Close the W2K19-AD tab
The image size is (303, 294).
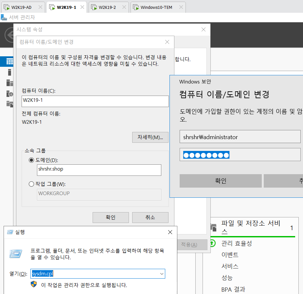(40, 7)
